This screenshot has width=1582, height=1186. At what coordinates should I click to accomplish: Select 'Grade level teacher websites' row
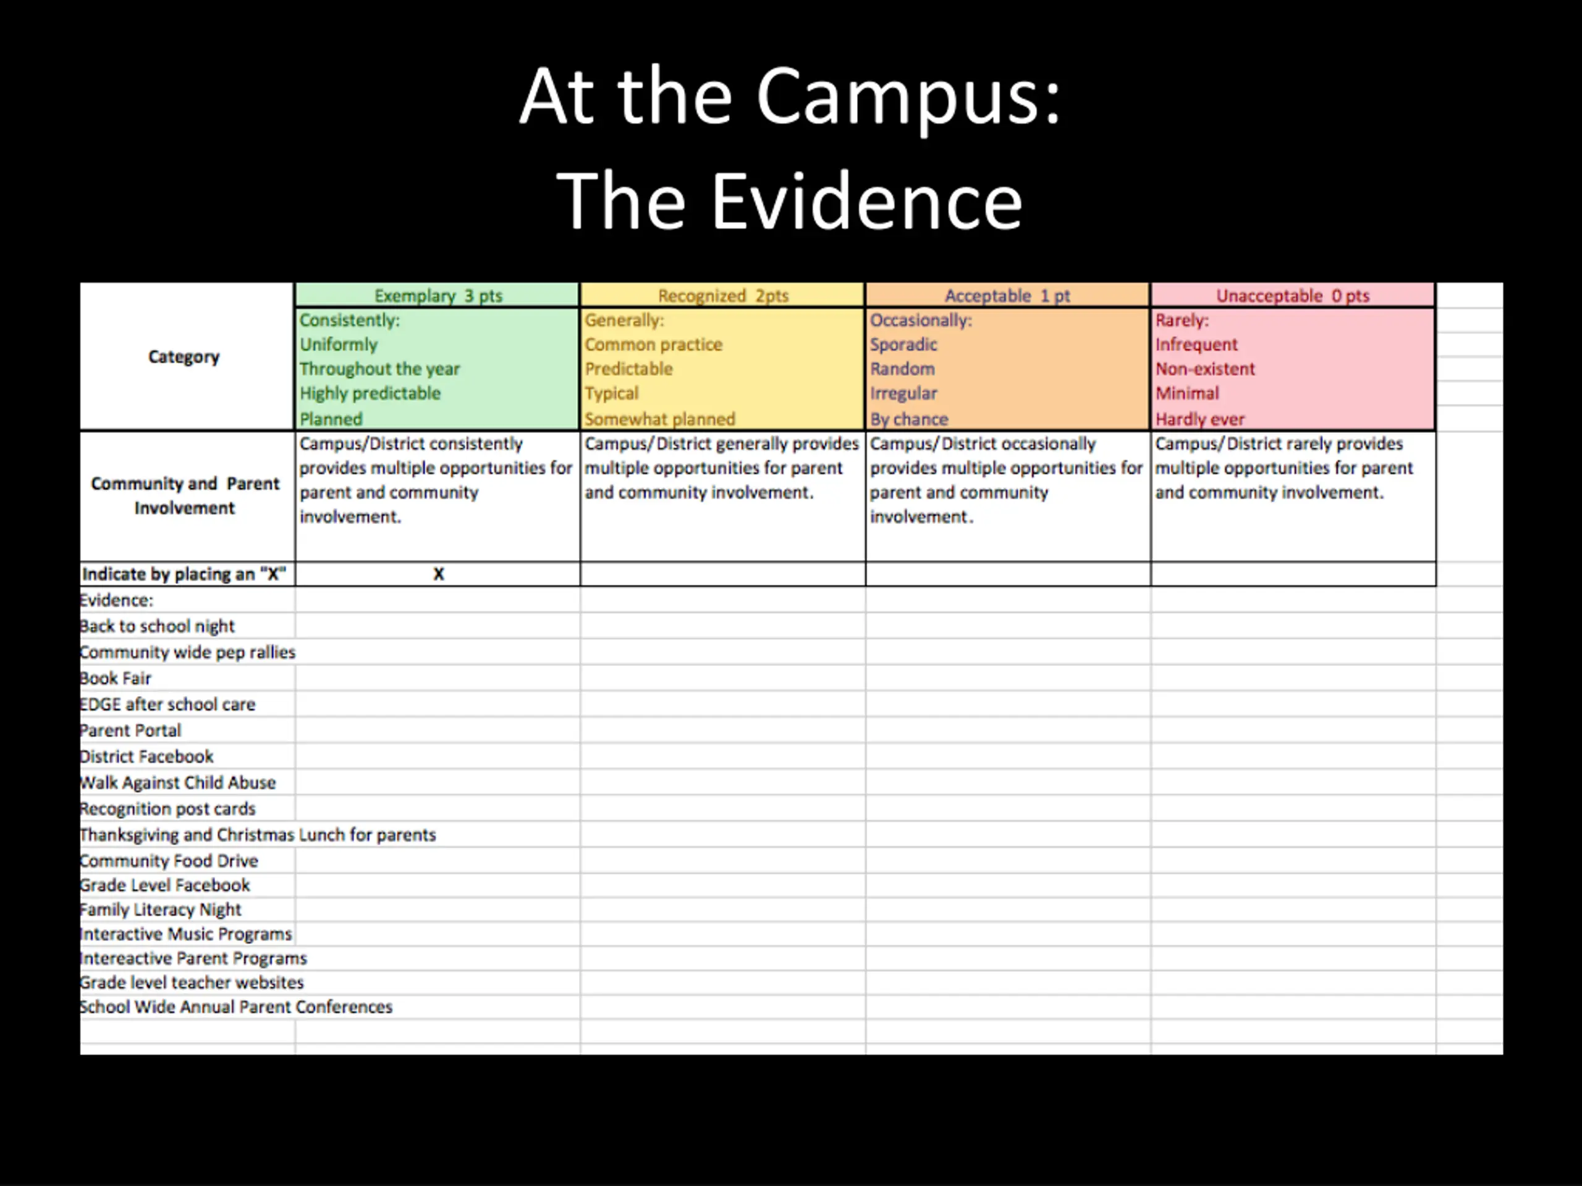coord(192,982)
